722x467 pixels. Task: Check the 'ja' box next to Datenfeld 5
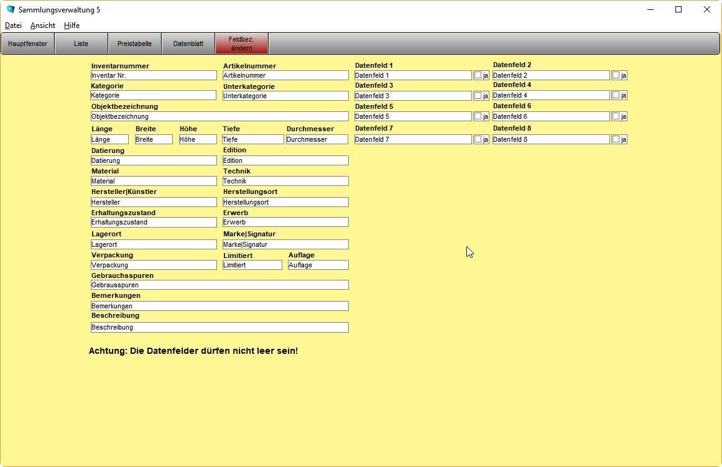pos(478,116)
